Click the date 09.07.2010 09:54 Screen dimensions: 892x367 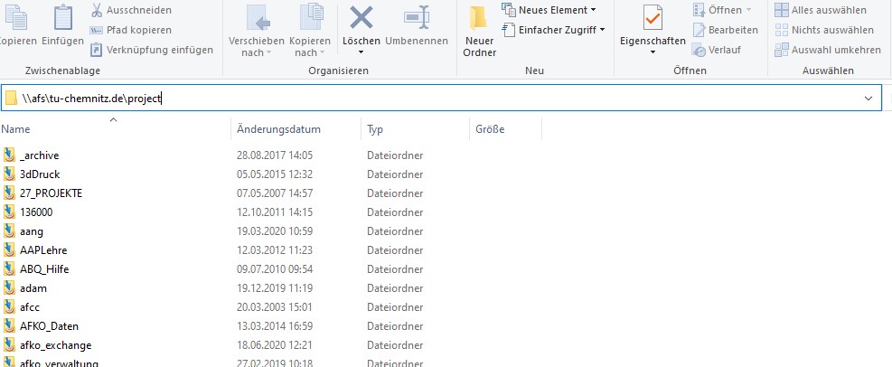click(x=275, y=269)
